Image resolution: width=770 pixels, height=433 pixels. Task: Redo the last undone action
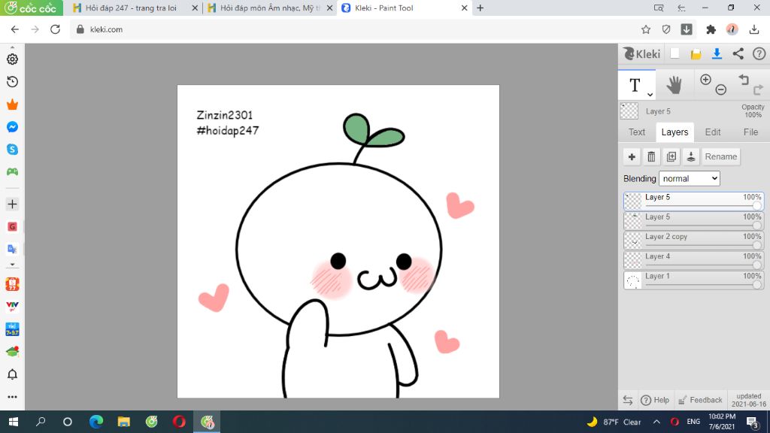758,89
